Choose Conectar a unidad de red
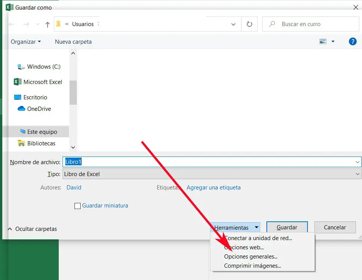Image resolution: width=362 pixels, height=280 pixels. [x=263, y=238]
